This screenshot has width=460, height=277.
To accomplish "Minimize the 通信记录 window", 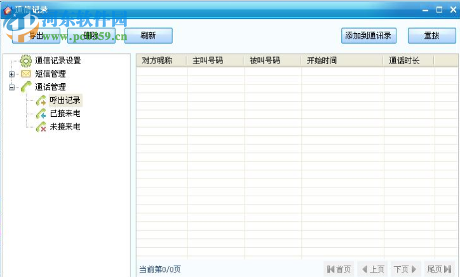I will (x=426, y=10).
